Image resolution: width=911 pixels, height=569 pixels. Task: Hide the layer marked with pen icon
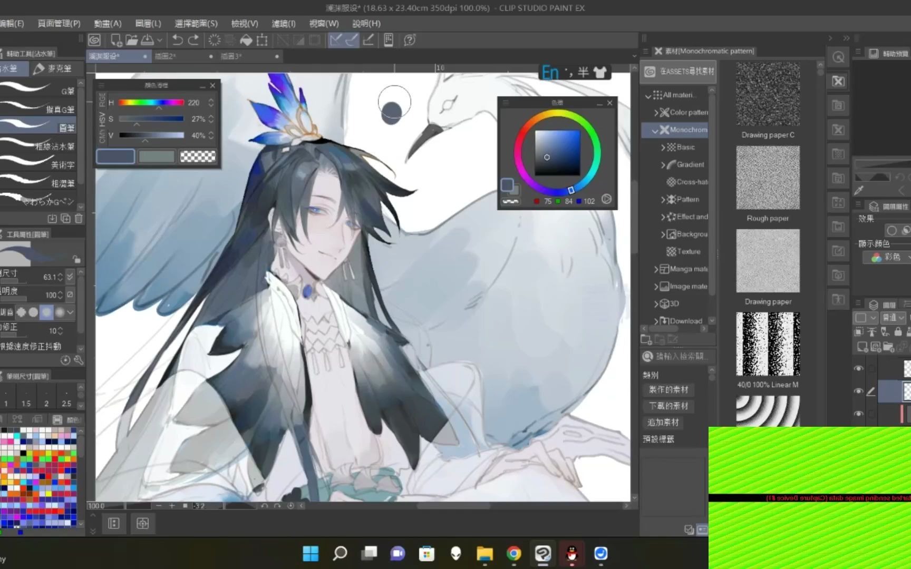(x=858, y=391)
